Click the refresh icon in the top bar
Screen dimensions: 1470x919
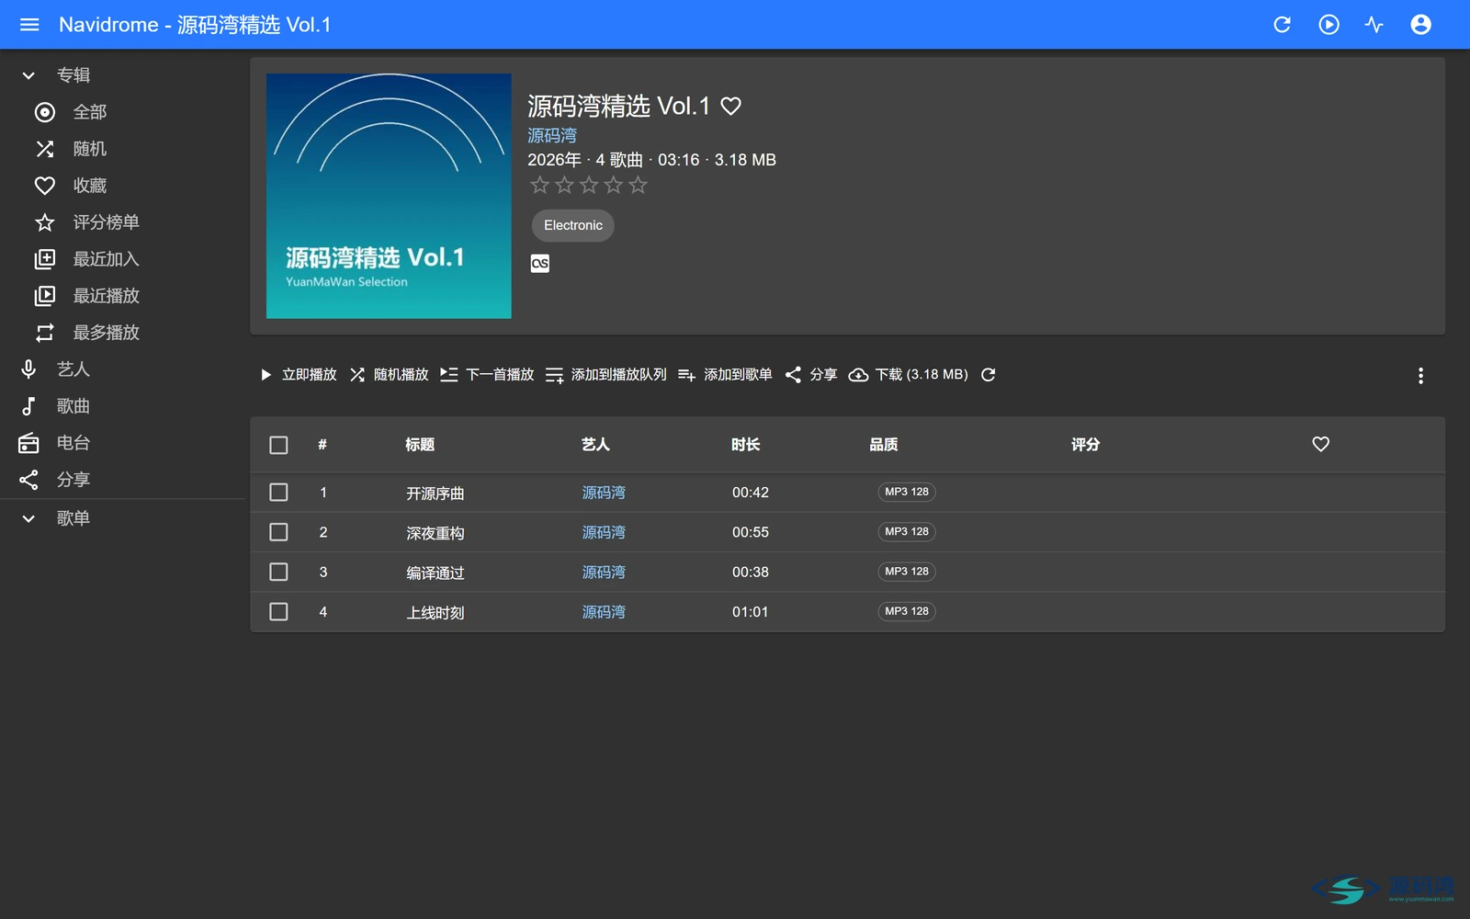pyautogui.click(x=1282, y=25)
